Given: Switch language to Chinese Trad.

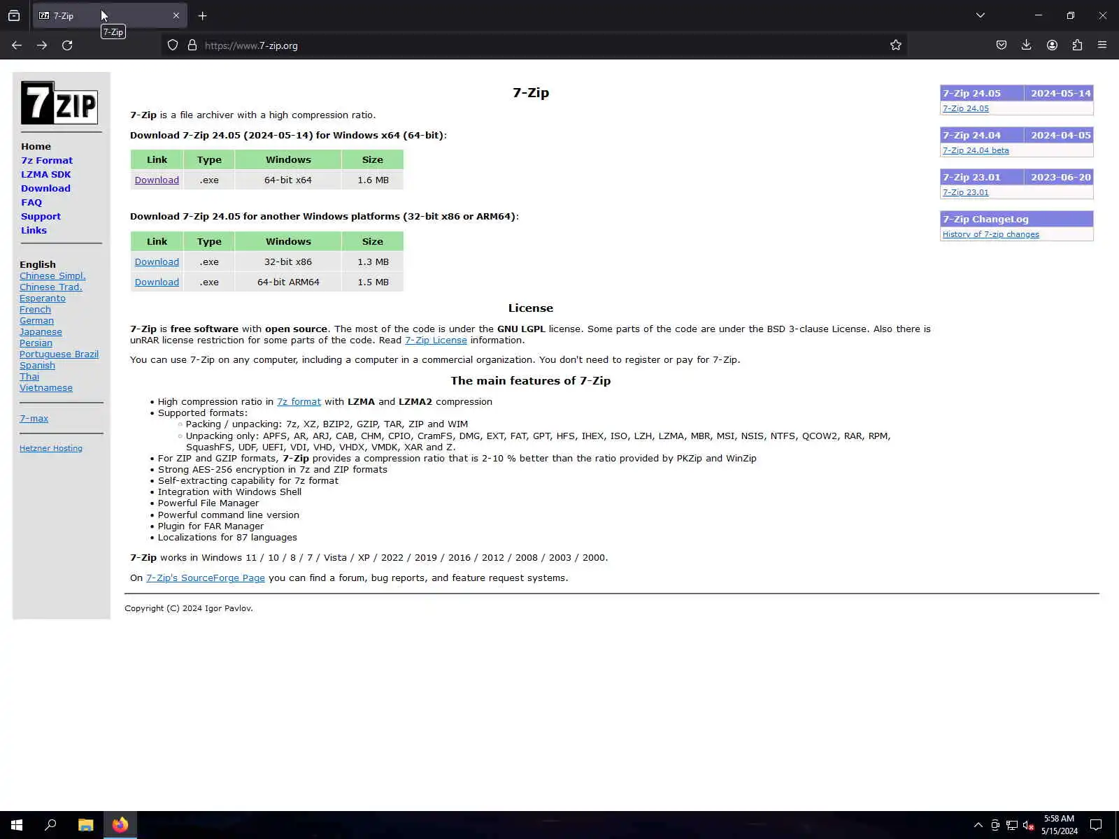Looking at the screenshot, I should (x=51, y=287).
